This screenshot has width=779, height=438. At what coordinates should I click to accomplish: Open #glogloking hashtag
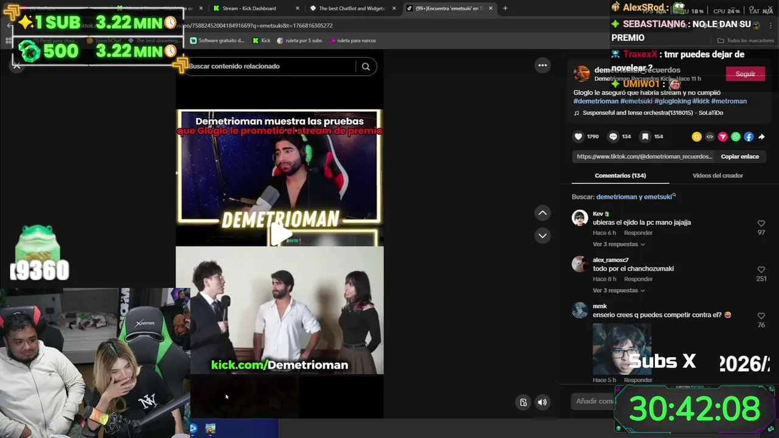pos(672,101)
